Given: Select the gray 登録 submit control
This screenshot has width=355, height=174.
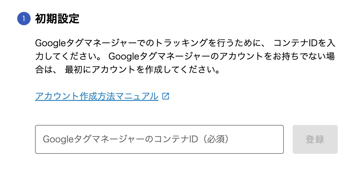Looking at the screenshot, I should point(315,139).
